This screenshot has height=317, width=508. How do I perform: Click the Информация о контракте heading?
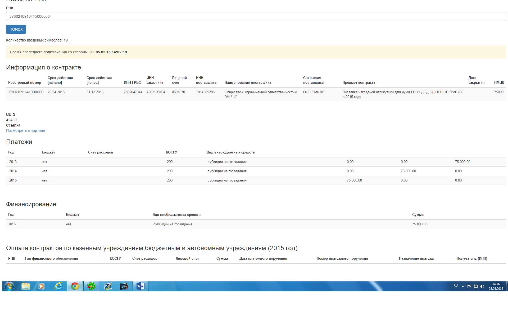tap(43, 67)
